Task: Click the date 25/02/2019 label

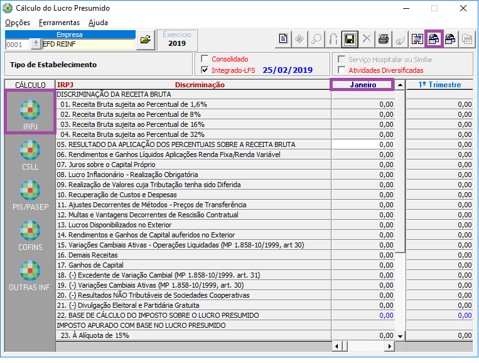Action: (x=288, y=70)
